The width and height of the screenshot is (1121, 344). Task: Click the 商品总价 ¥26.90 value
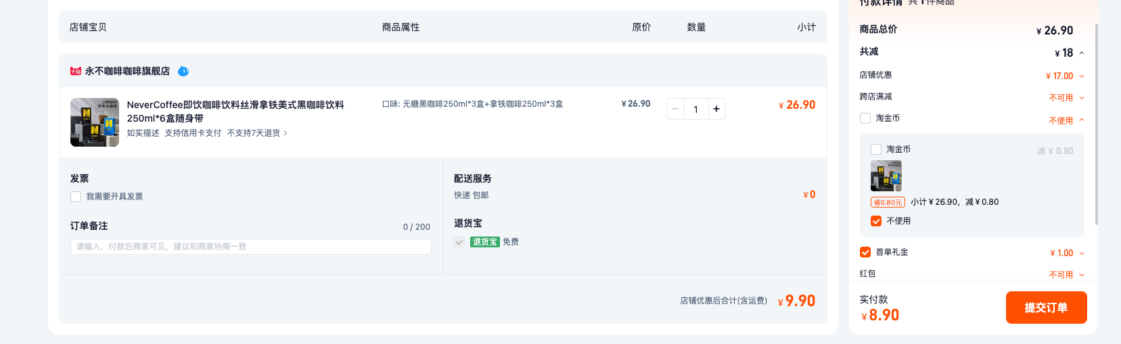pos(1055,30)
